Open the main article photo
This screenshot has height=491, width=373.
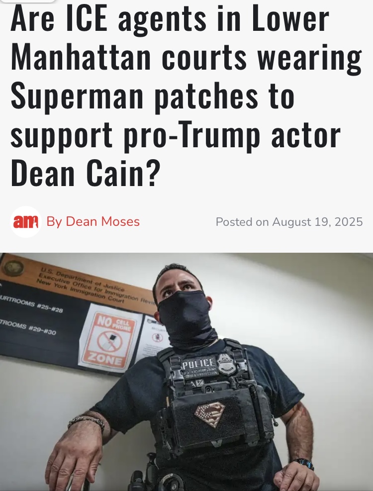click(x=186, y=372)
